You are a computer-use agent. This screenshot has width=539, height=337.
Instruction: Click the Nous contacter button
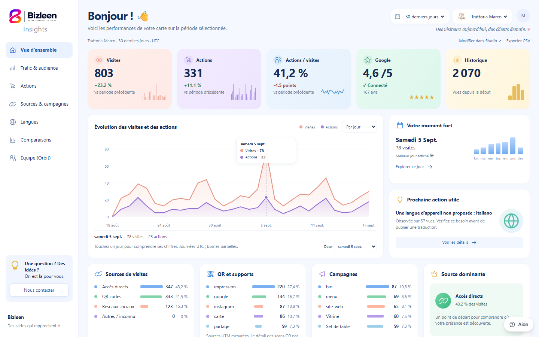[39, 290]
